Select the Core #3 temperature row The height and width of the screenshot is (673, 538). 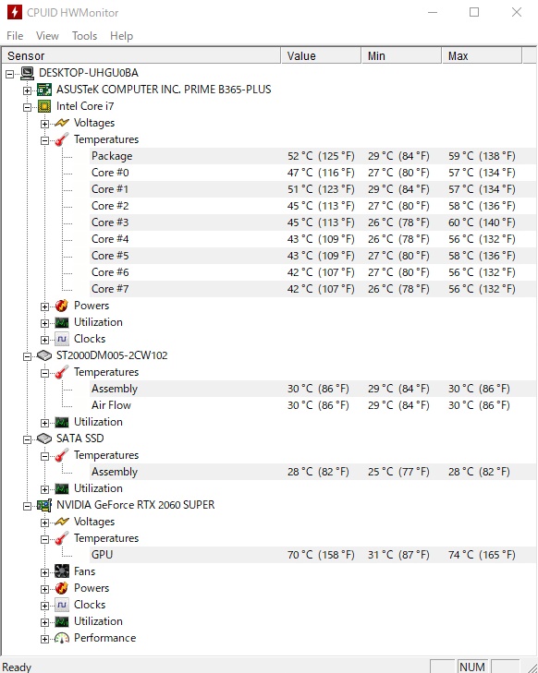coord(312,222)
